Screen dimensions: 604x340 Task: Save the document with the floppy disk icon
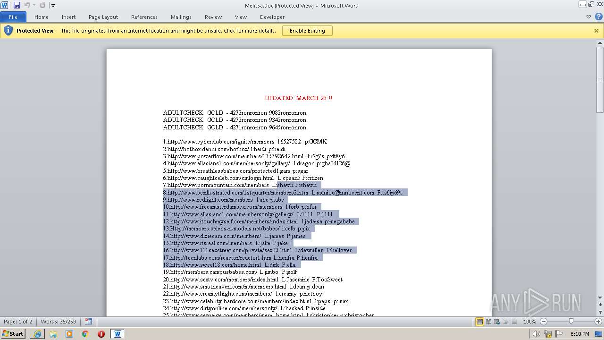[17, 5]
